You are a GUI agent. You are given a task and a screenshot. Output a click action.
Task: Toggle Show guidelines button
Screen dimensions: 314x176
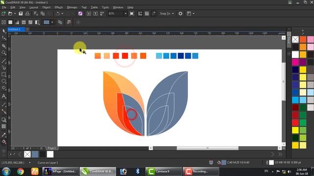coord(154,14)
